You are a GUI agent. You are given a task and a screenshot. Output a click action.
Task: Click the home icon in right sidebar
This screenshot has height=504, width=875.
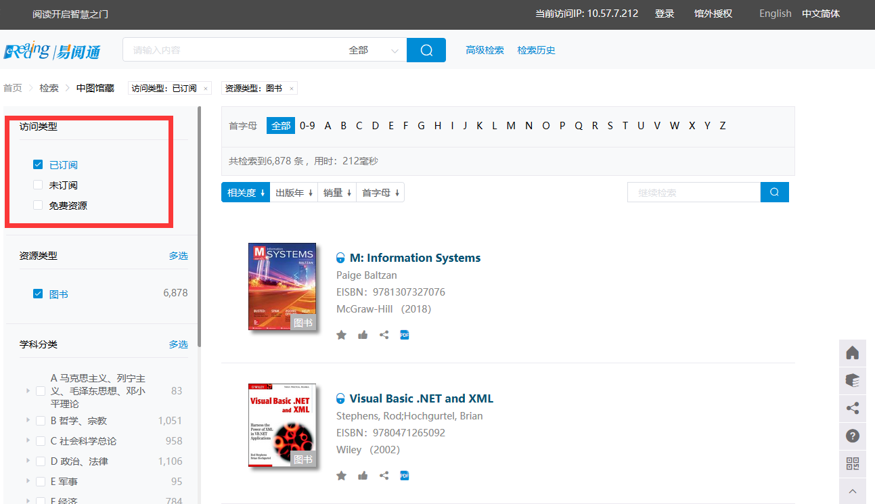tap(853, 352)
